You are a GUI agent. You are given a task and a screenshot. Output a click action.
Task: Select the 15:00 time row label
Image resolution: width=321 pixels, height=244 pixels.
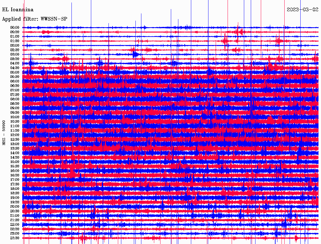(15, 162)
